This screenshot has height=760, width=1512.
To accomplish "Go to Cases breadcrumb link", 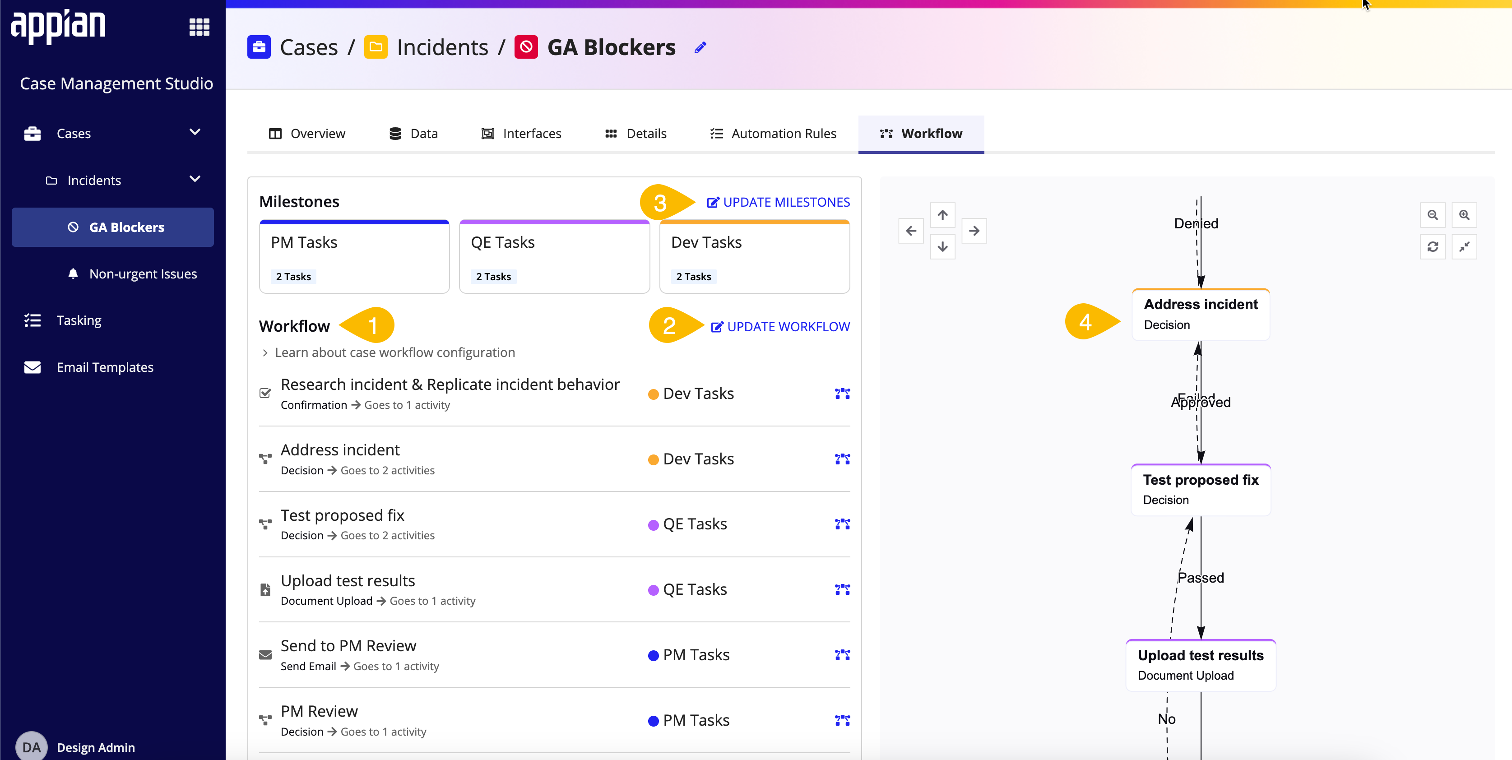I will [309, 47].
